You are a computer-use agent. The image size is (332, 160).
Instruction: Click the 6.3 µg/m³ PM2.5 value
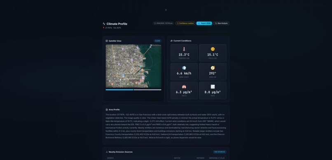[184, 92]
